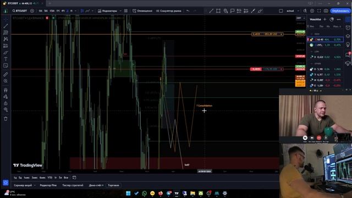Select the trend line tool in left sidebar
The width and height of the screenshot is (352, 198).
(5, 26)
